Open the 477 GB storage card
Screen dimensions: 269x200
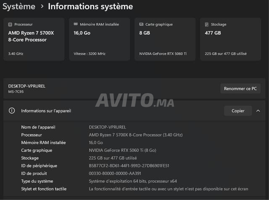point(231,39)
